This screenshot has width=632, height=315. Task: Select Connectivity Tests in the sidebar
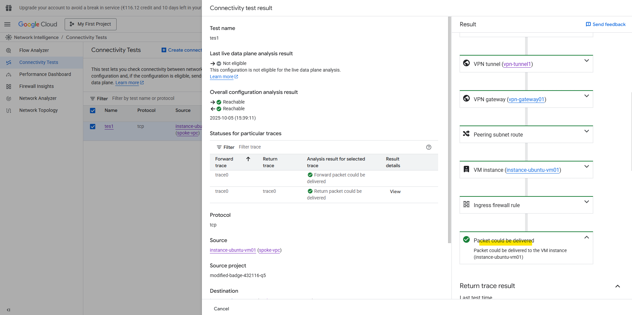39,62
